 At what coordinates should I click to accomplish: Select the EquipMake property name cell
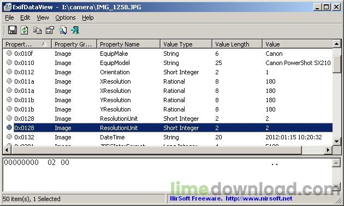tap(114, 54)
